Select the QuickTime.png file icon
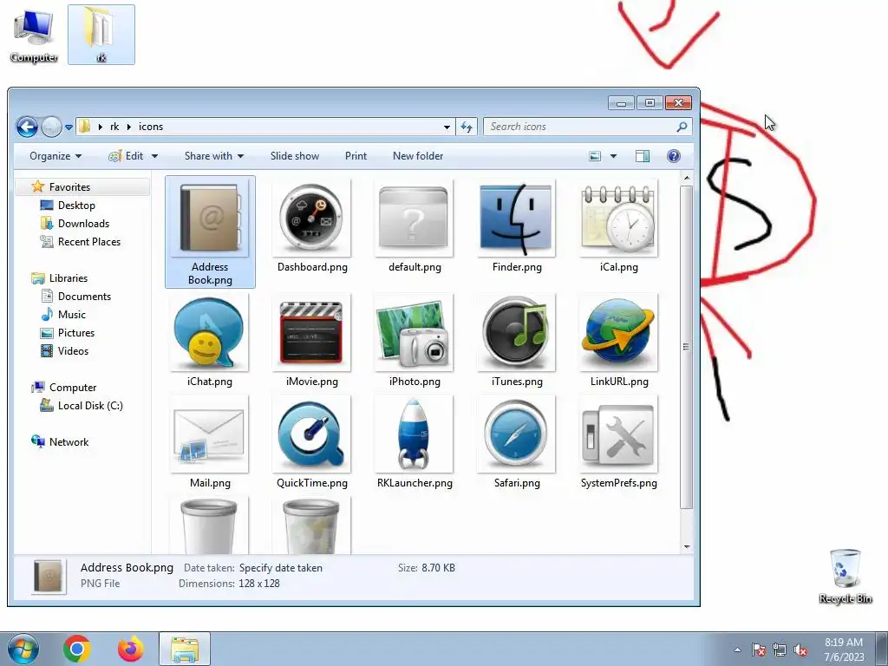The height and width of the screenshot is (666, 888). click(311, 434)
